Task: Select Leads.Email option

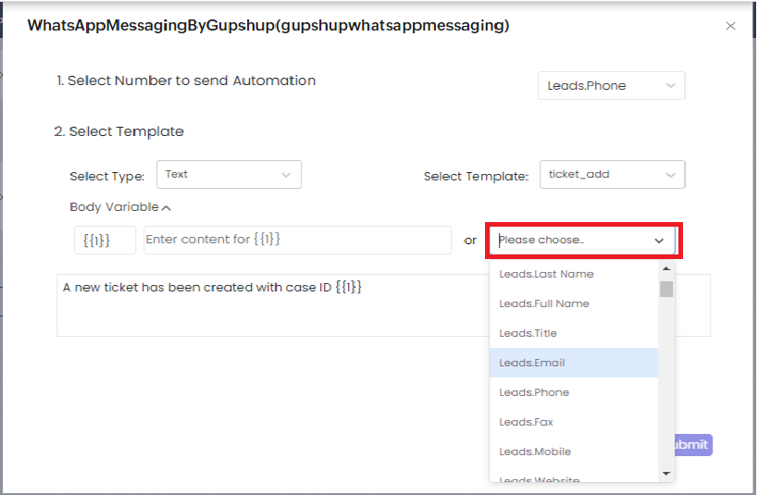Action: (574, 363)
